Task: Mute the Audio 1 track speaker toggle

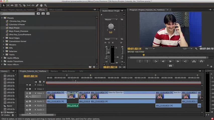Action: [x=27, y=101]
